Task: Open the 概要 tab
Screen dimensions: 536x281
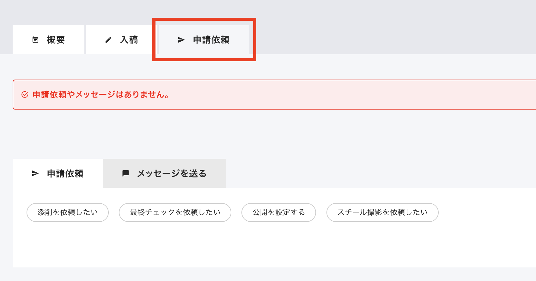Action: pyautogui.click(x=56, y=40)
